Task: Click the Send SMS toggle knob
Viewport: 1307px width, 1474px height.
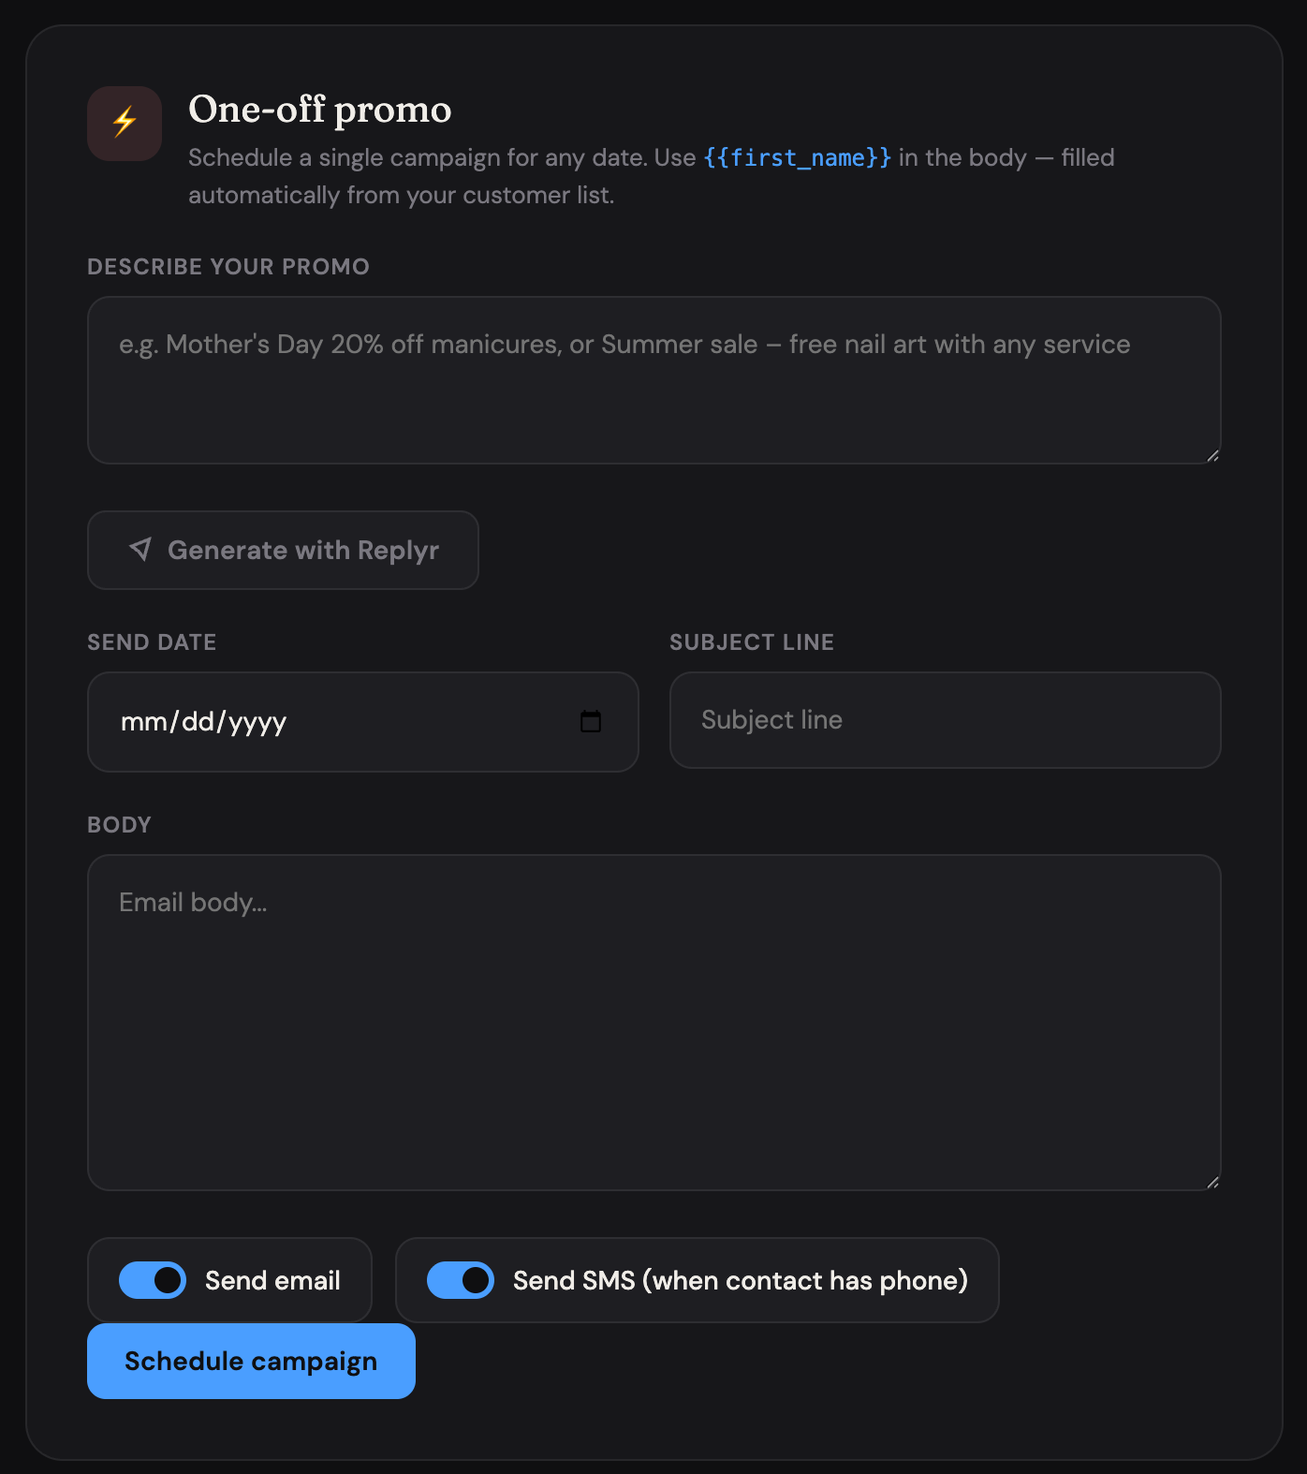Action: 474,1279
